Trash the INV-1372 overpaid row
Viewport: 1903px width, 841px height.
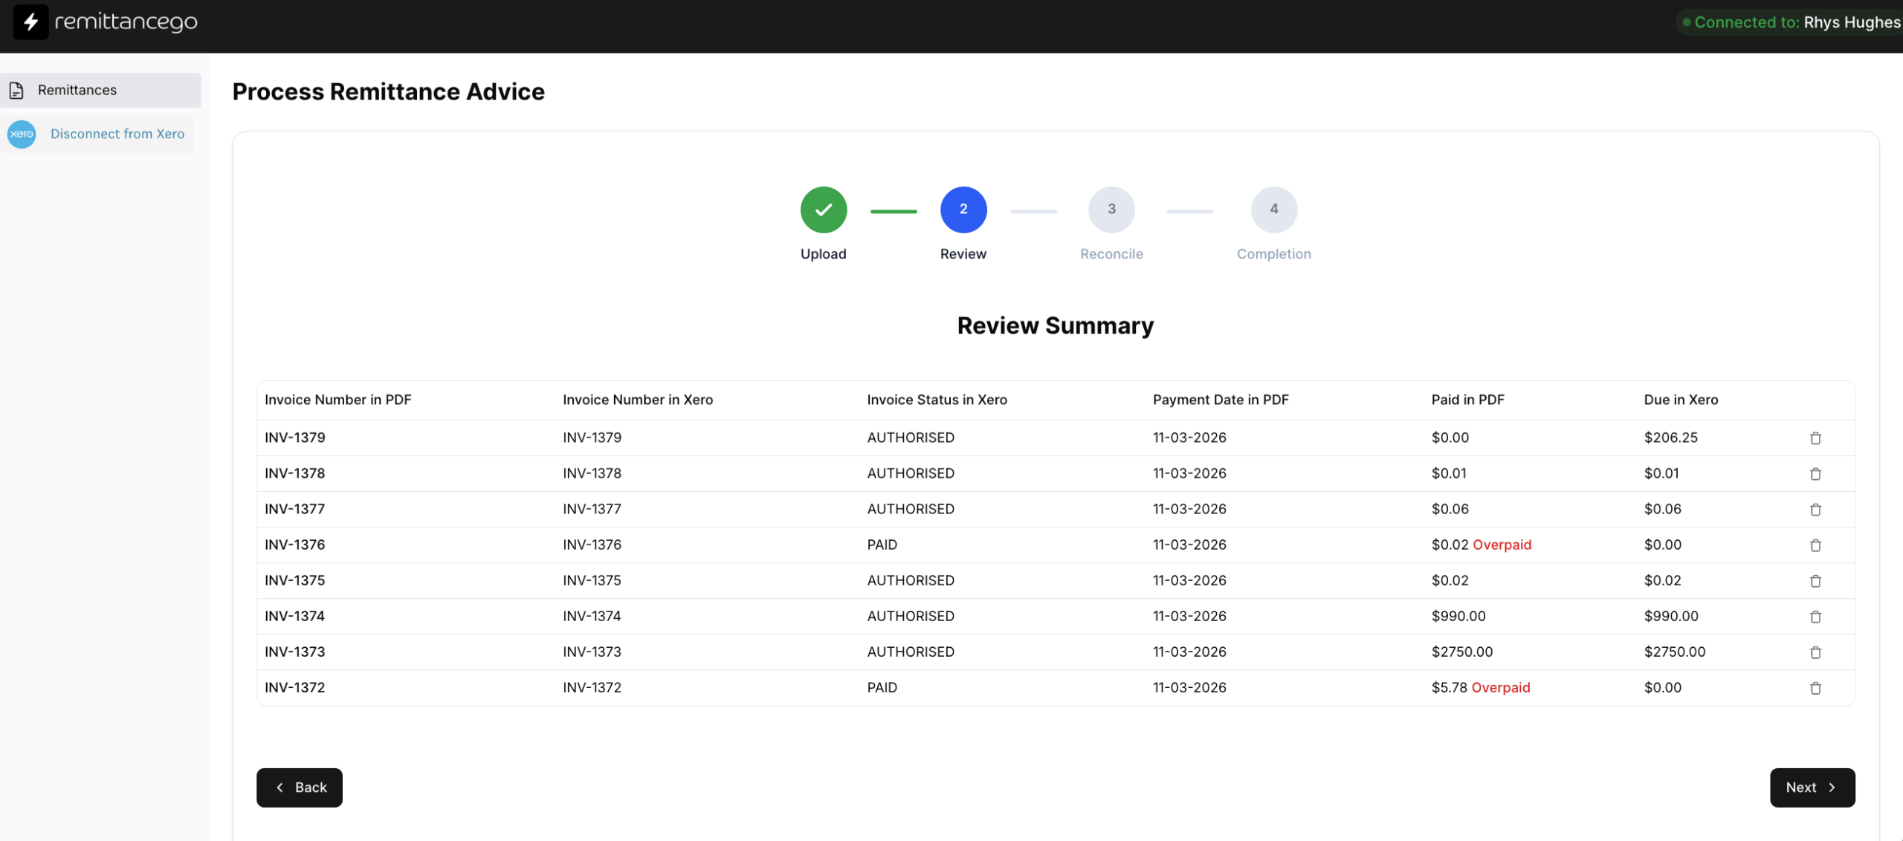pyautogui.click(x=1815, y=688)
